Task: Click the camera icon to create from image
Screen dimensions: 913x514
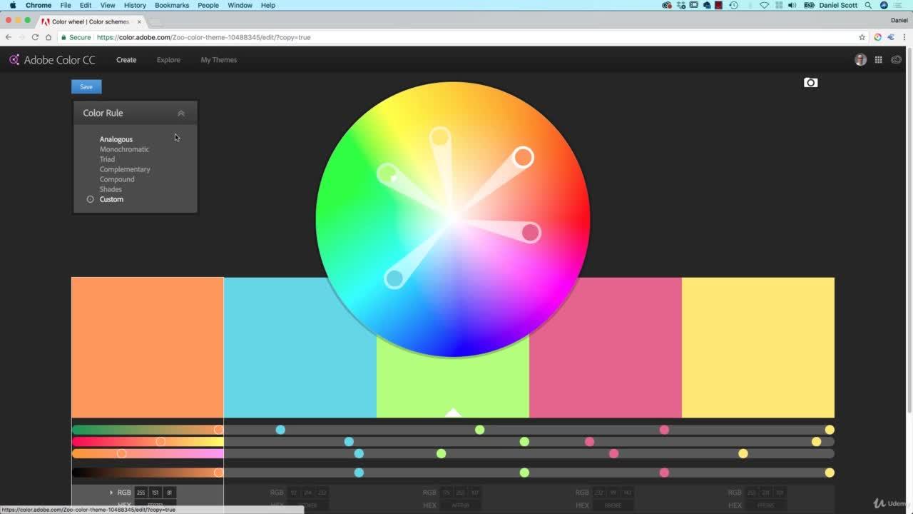Action: pos(810,82)
